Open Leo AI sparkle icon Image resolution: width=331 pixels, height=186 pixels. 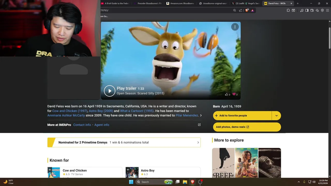pos(317,10)
